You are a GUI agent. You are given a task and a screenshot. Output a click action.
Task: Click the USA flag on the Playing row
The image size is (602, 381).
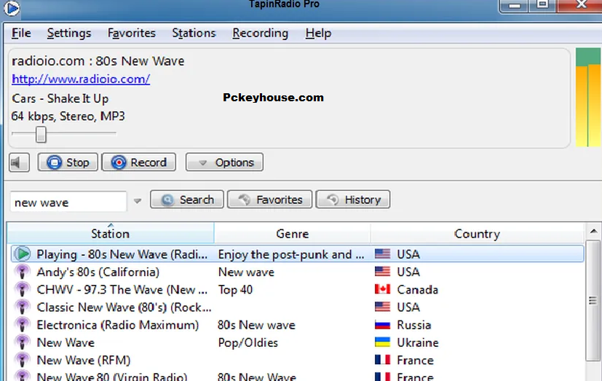382,254
